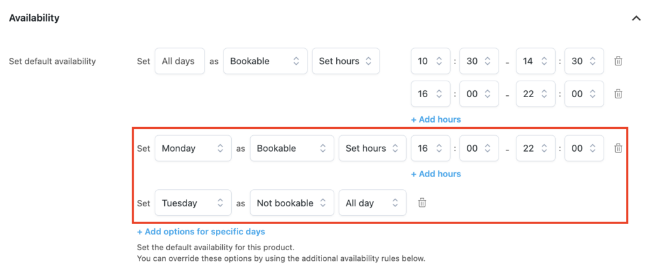Click Add options for specific days
Image resolution: width=652 pixels, height=280 pixels.
click(201, 232)
